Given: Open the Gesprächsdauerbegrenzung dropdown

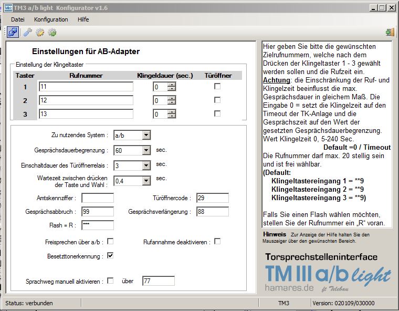Looking at the screenshot, I should [x=146, y=150].
